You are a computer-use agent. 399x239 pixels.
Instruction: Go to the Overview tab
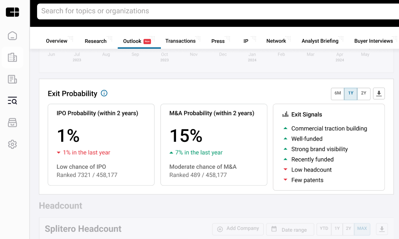pos(57,41)
